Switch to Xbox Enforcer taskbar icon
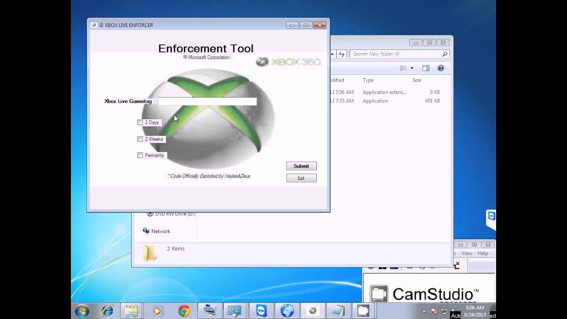 point(313,311)
